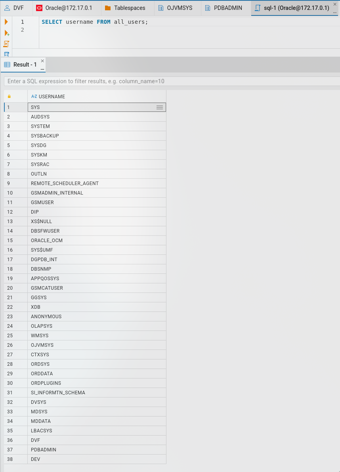
Task: Select the SI_INFORMTN_SCHEMA cell
Action: pyautogui.click(x=97, y=392)
